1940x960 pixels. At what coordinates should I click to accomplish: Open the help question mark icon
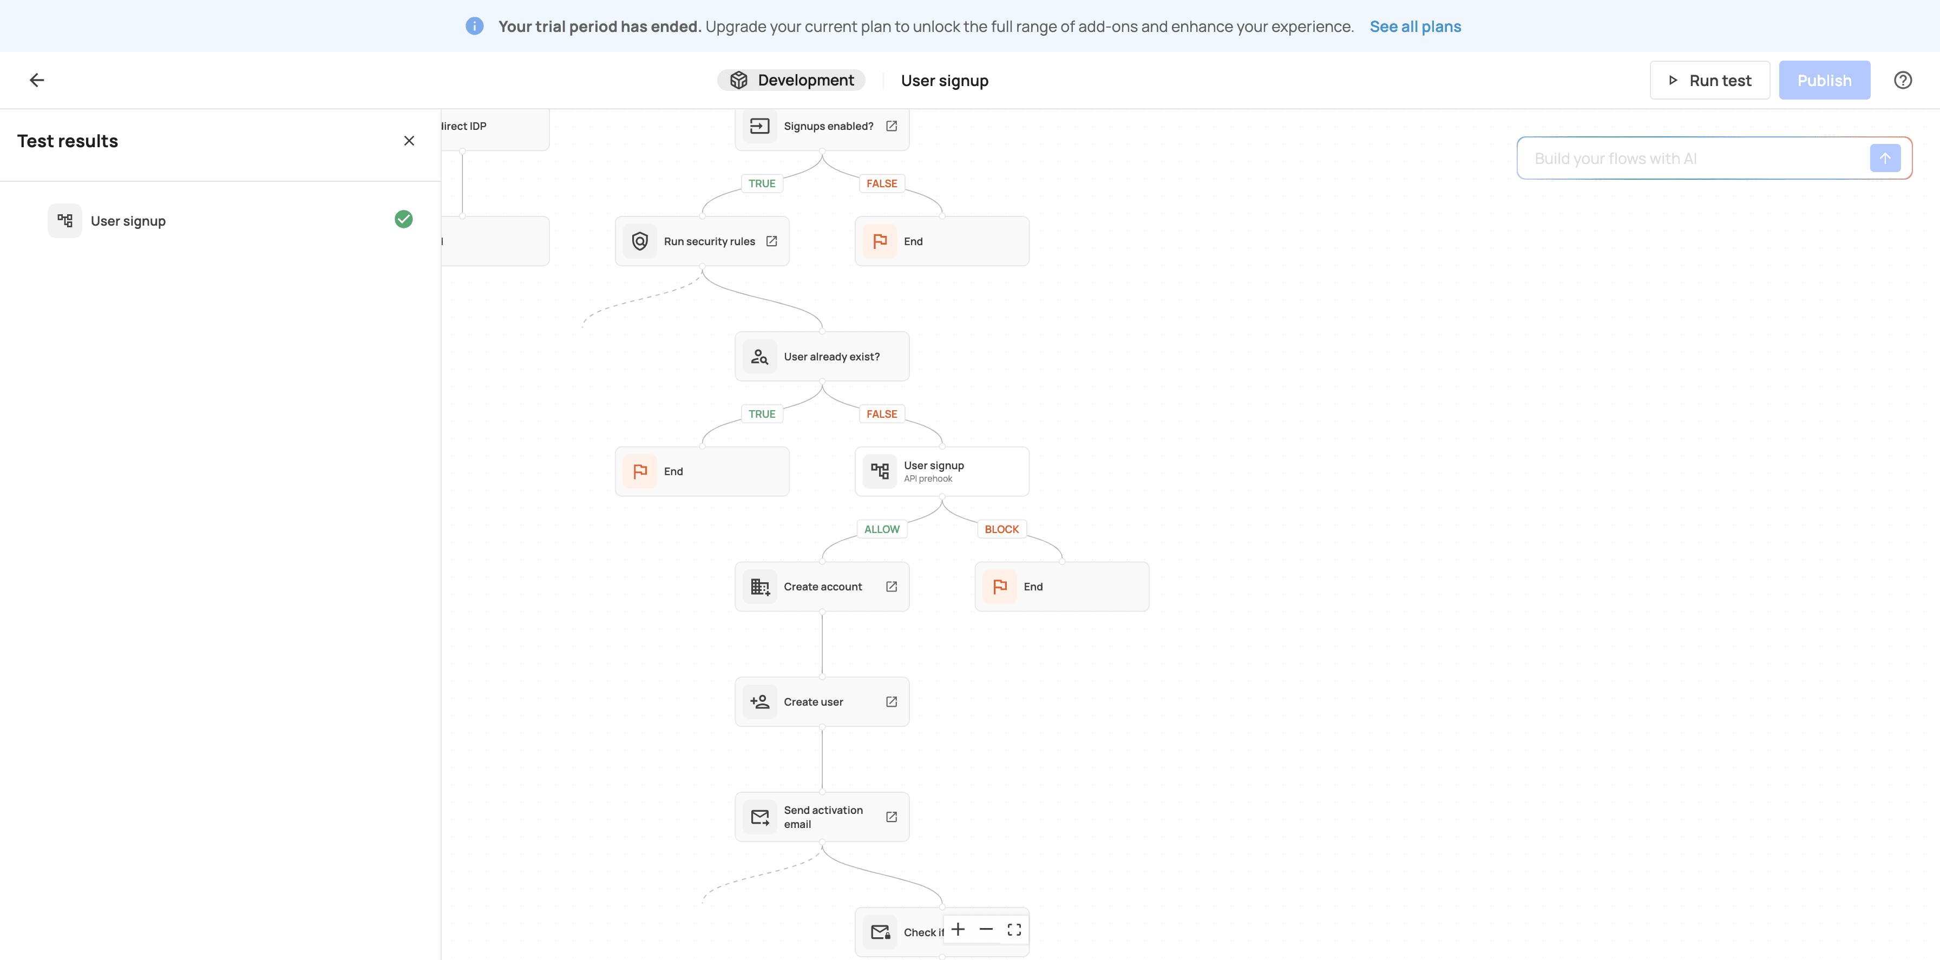point(1902,80)
